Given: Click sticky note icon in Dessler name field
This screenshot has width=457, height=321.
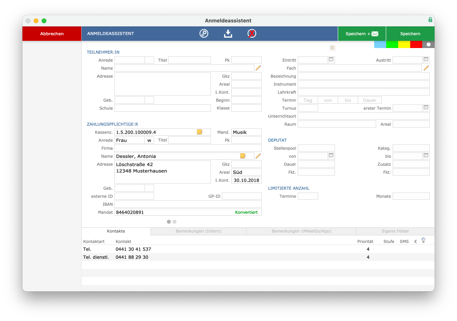Looking at the screenshot, I should (x=243, y=156).
